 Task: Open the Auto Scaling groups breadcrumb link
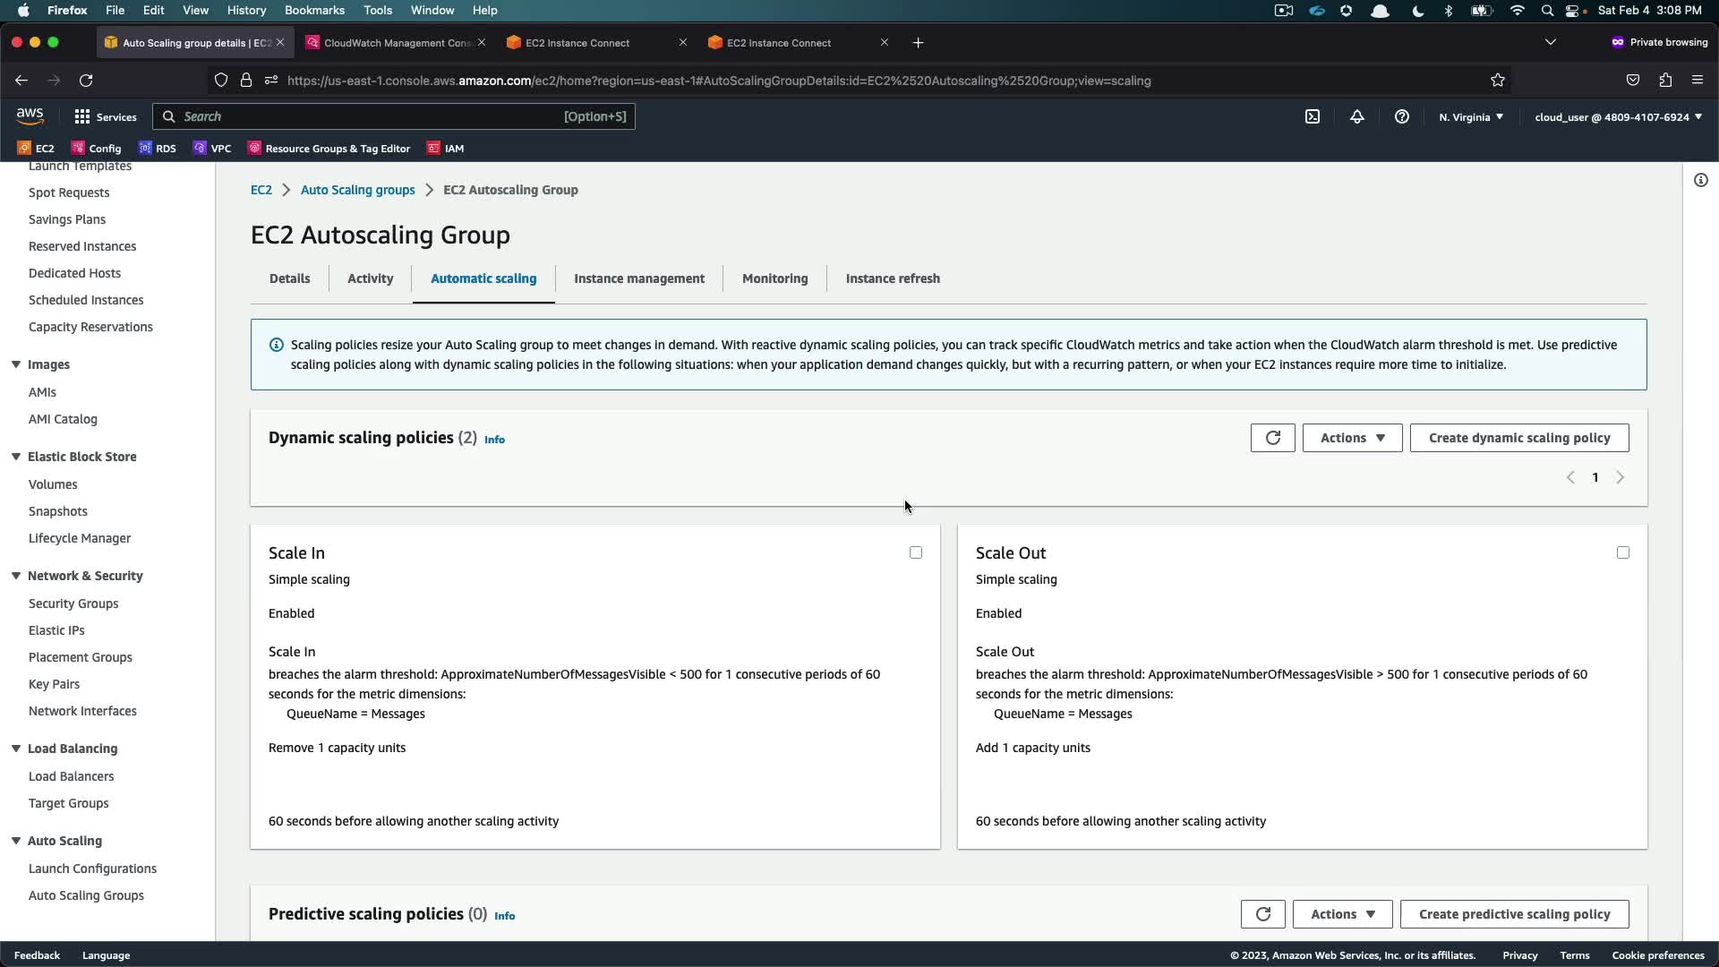[x=357, y=190]
